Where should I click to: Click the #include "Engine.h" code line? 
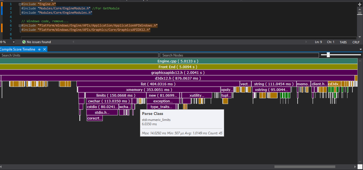pyautogui.click(x=38, y=4)
